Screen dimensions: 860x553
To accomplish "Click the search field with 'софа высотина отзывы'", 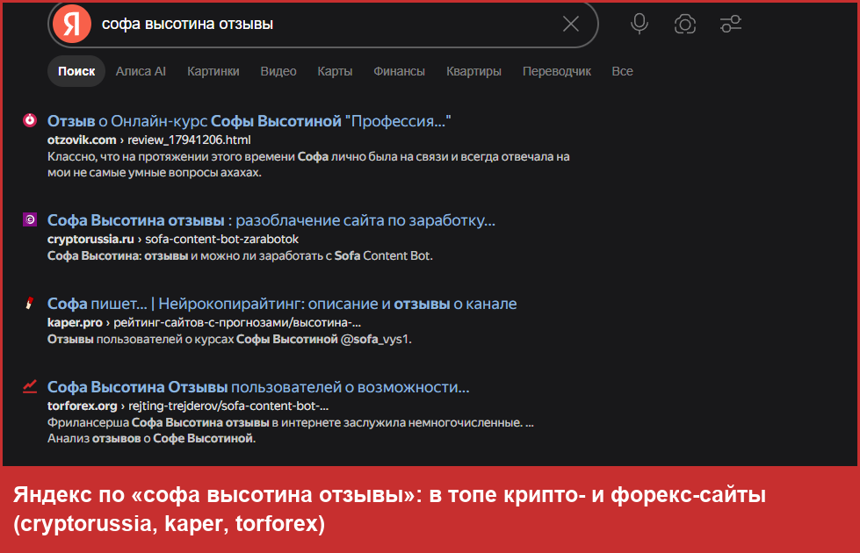I will click(323, 24).
